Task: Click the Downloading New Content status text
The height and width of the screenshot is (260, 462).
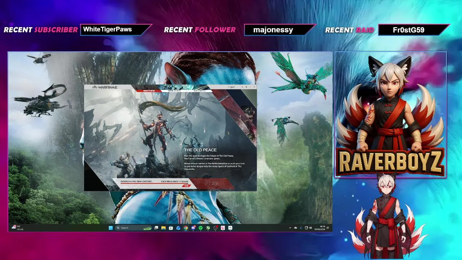Action: pyautogui.click(x=137, y=181)
